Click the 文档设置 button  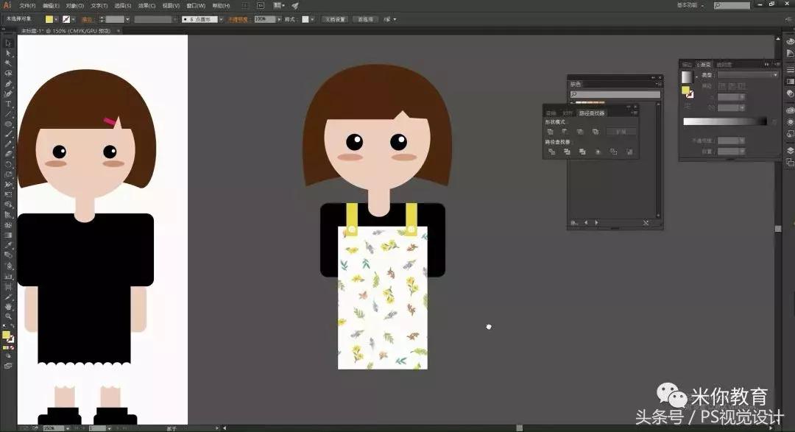click(x=334, y=19)
